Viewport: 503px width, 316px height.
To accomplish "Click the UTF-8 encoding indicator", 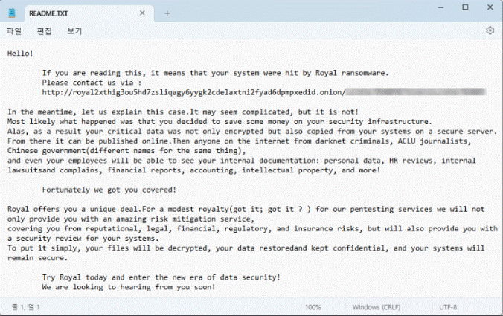I will click(x=448, y=307).
